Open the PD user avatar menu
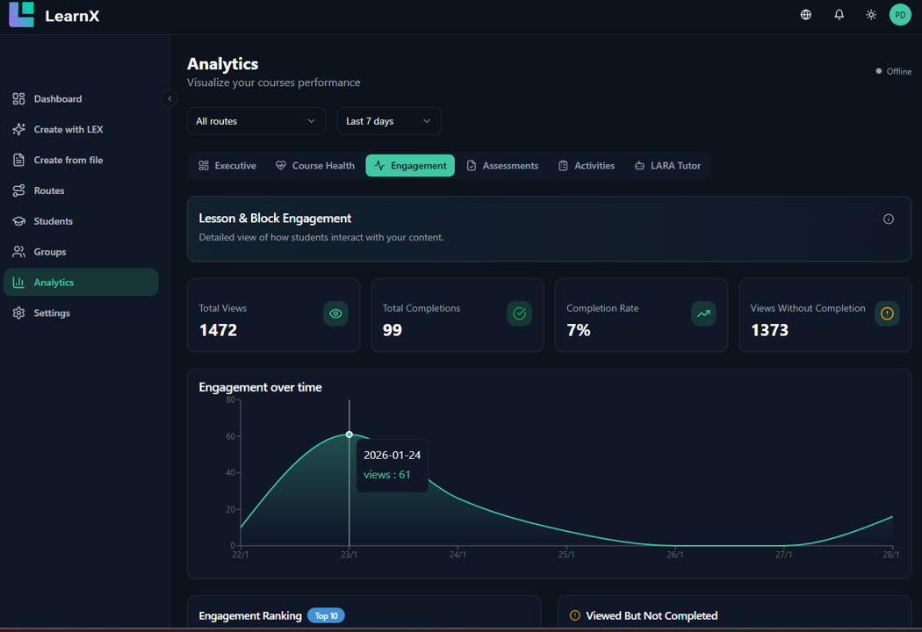Image resolution: width=922 pixels, height=632 pixels. [900, 15]
